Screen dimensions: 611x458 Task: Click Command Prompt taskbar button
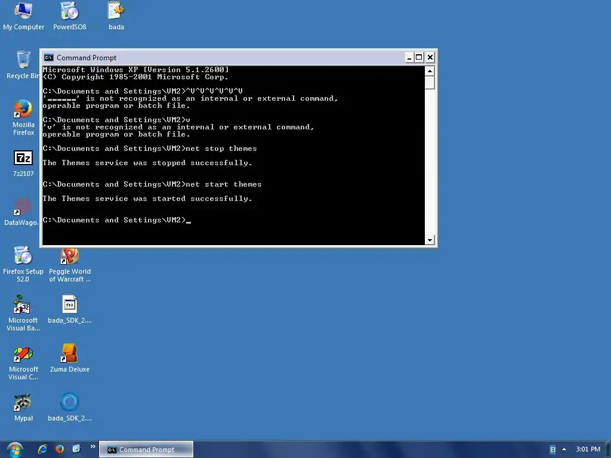(146, 450)
